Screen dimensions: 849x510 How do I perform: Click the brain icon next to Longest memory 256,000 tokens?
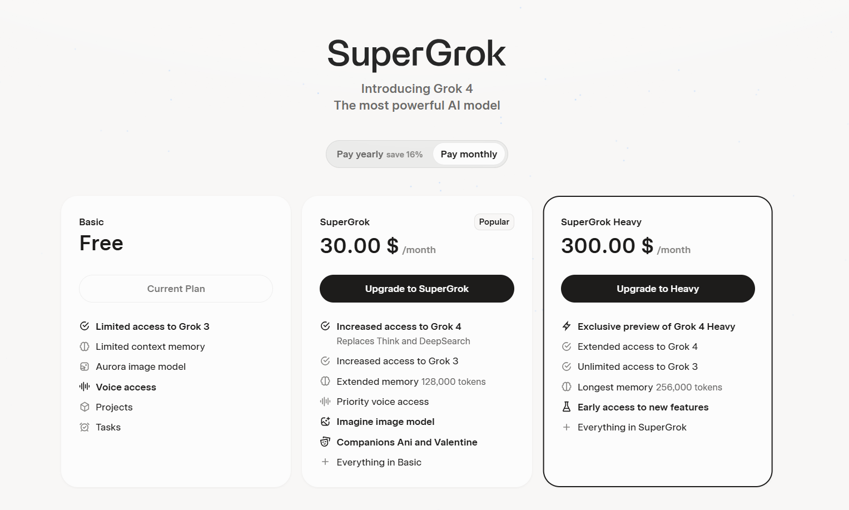coord(567,387)
